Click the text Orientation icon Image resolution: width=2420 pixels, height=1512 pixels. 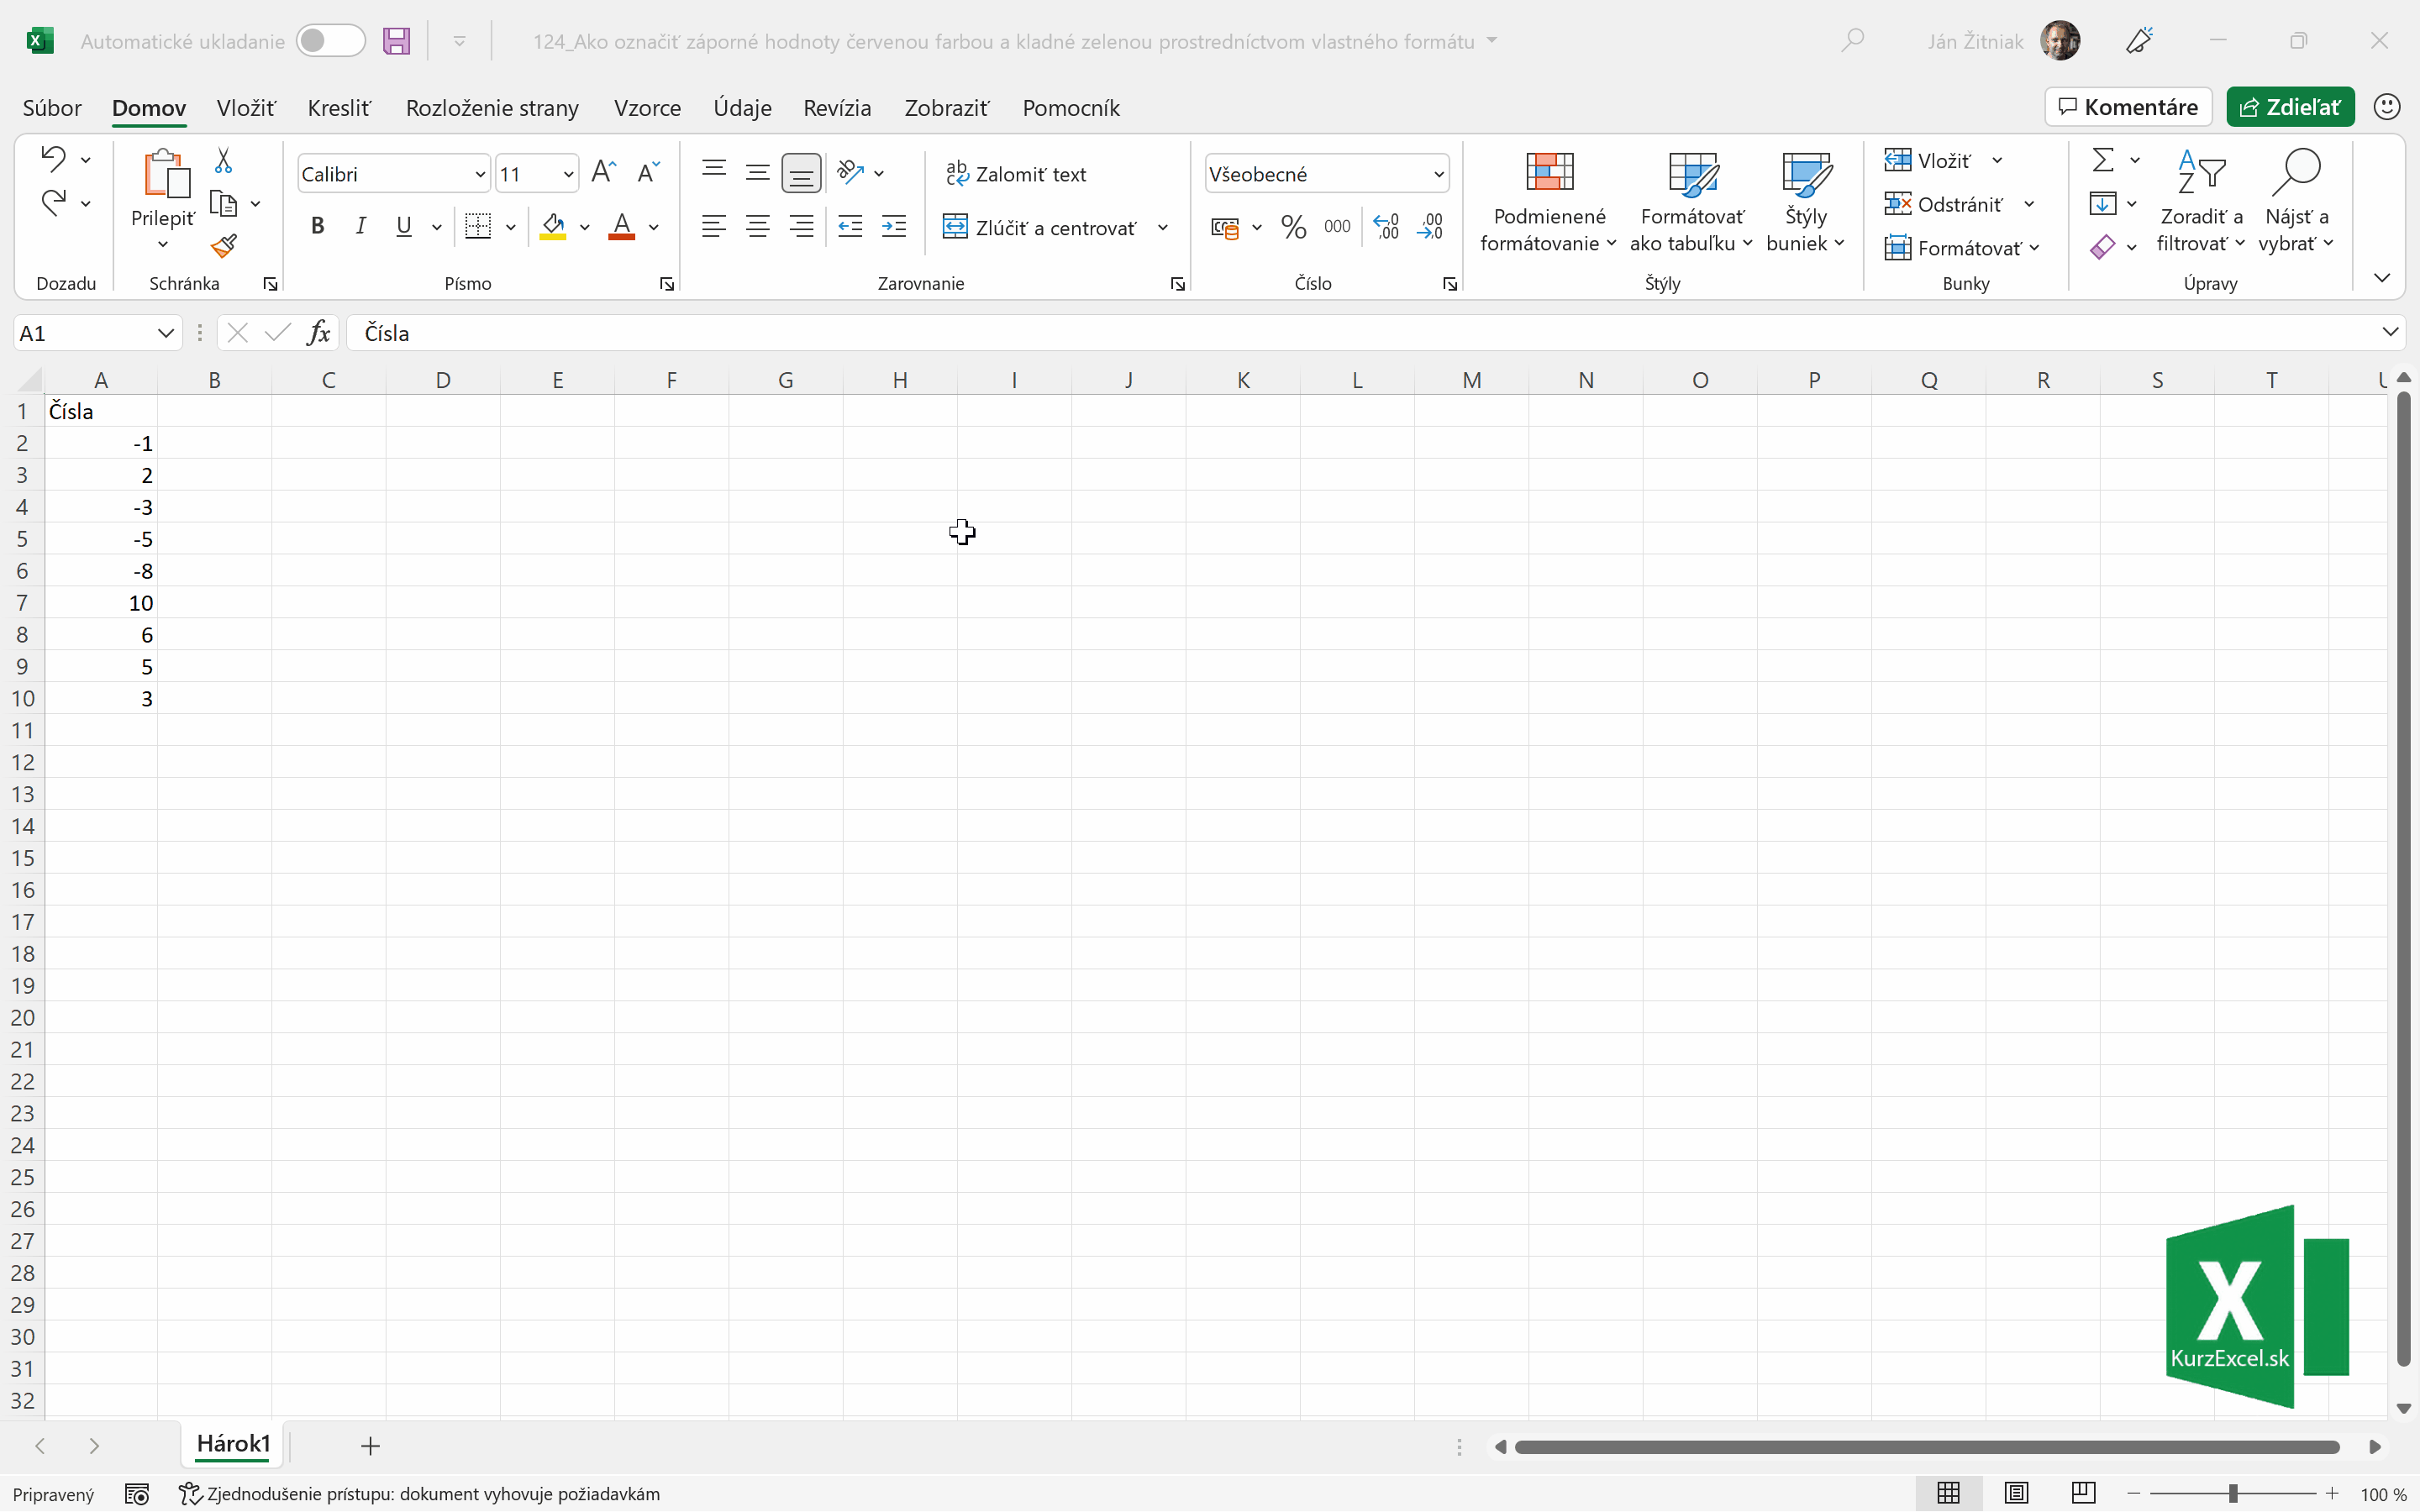coord(851,173)
